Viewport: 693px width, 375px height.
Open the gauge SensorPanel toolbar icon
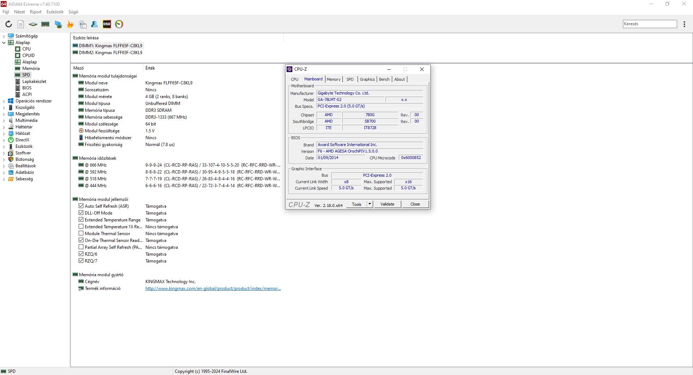click(119, 24)
